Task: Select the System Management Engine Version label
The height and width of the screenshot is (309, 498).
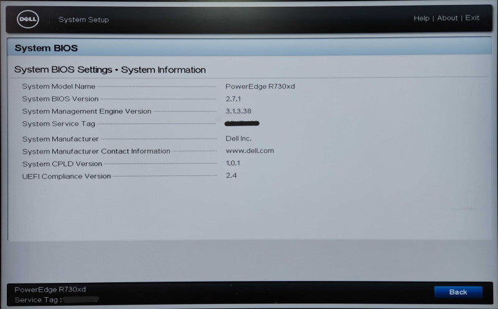Action: 87,111
